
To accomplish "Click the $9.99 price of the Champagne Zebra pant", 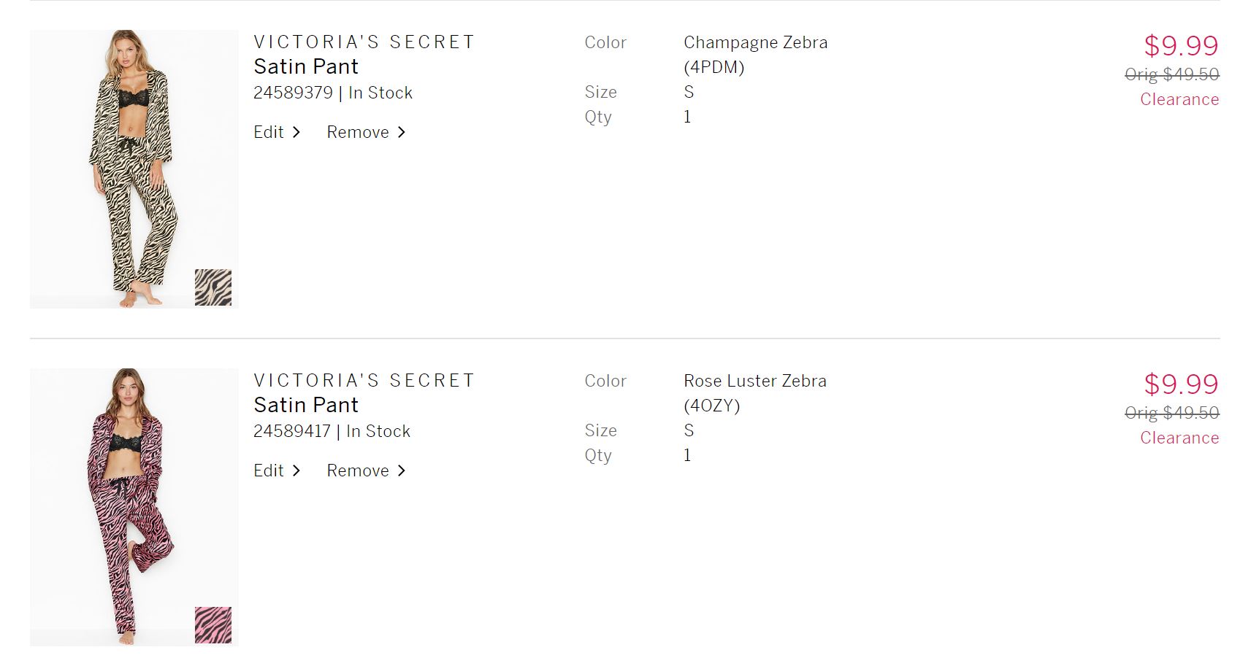I will click(1181, 45).
